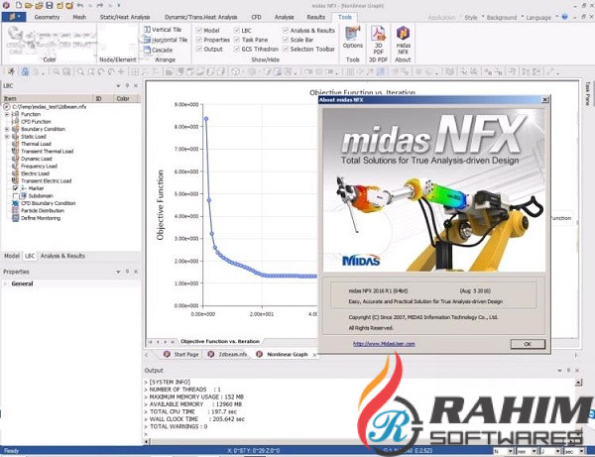The height and width of the screenshot is (457, 595).
Task: Toggle the Analysis & Results checkbox in ribbon
Action: [x=286, y=30]
